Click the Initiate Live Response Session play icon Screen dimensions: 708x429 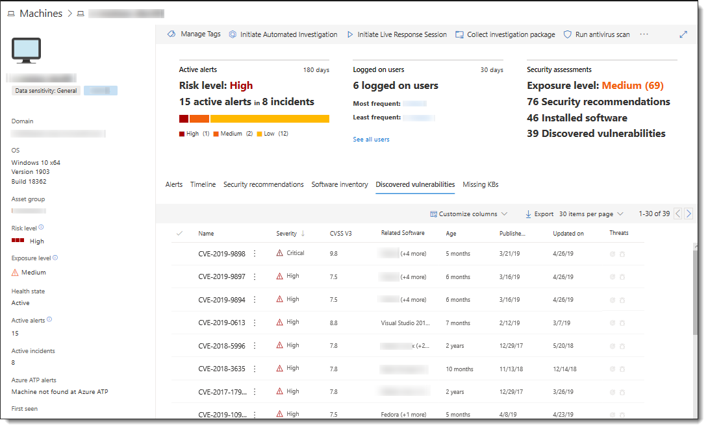pos(350,34)
